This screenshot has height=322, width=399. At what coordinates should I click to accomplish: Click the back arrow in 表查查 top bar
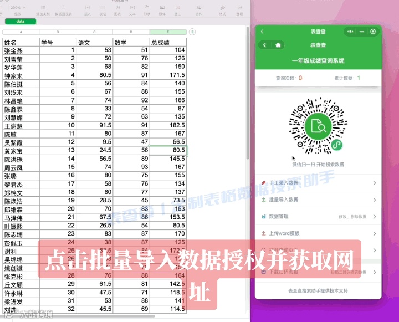(262, 32)
